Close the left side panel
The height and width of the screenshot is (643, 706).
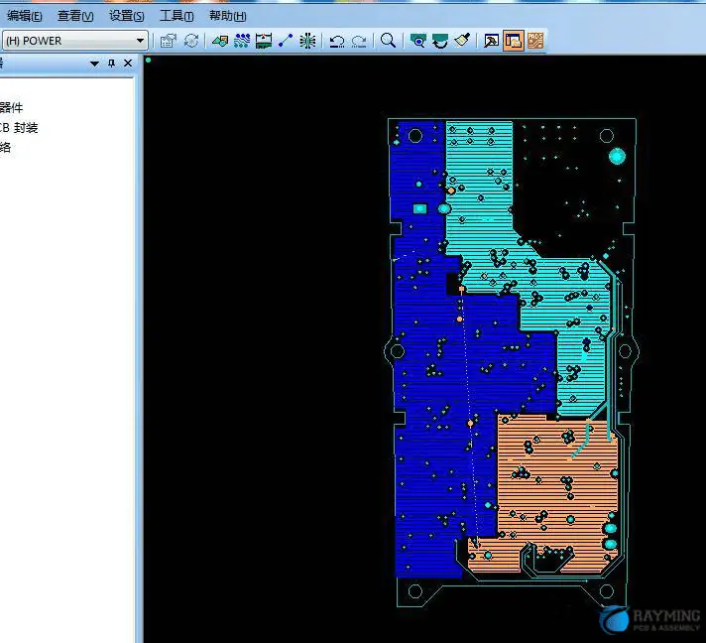point(127,64)
